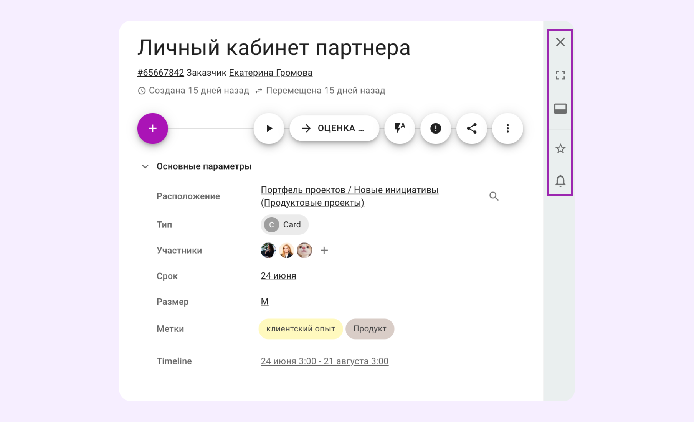Click the purple plus add button
Image resolution: width=694 pixels, height=422 pixels.
(152, 129)
